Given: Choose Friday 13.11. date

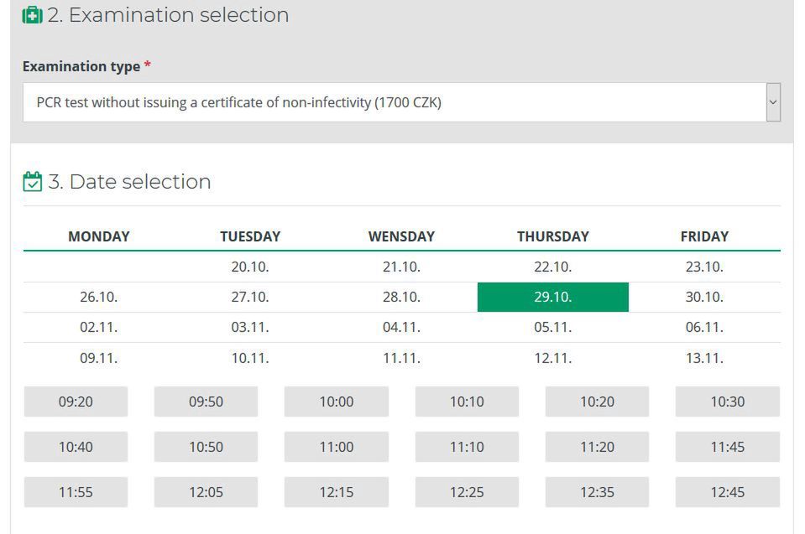Looking at the screenshot, I should [703, 358].
